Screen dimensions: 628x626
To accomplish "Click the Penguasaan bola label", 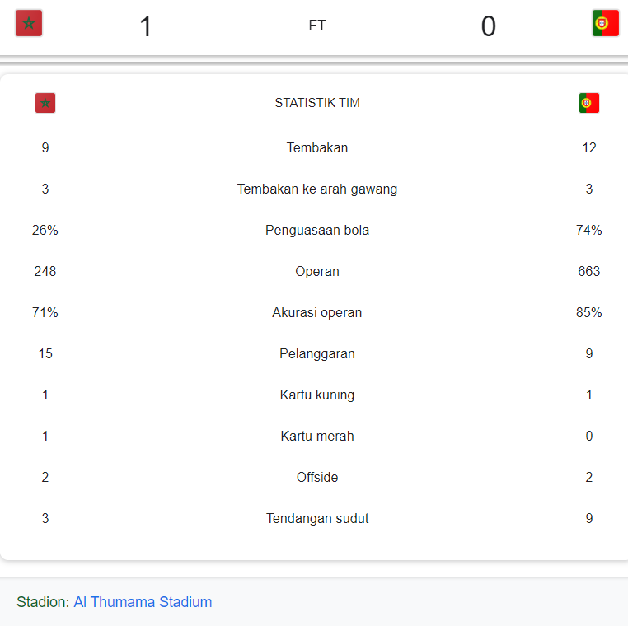I will tap(317, 230).
